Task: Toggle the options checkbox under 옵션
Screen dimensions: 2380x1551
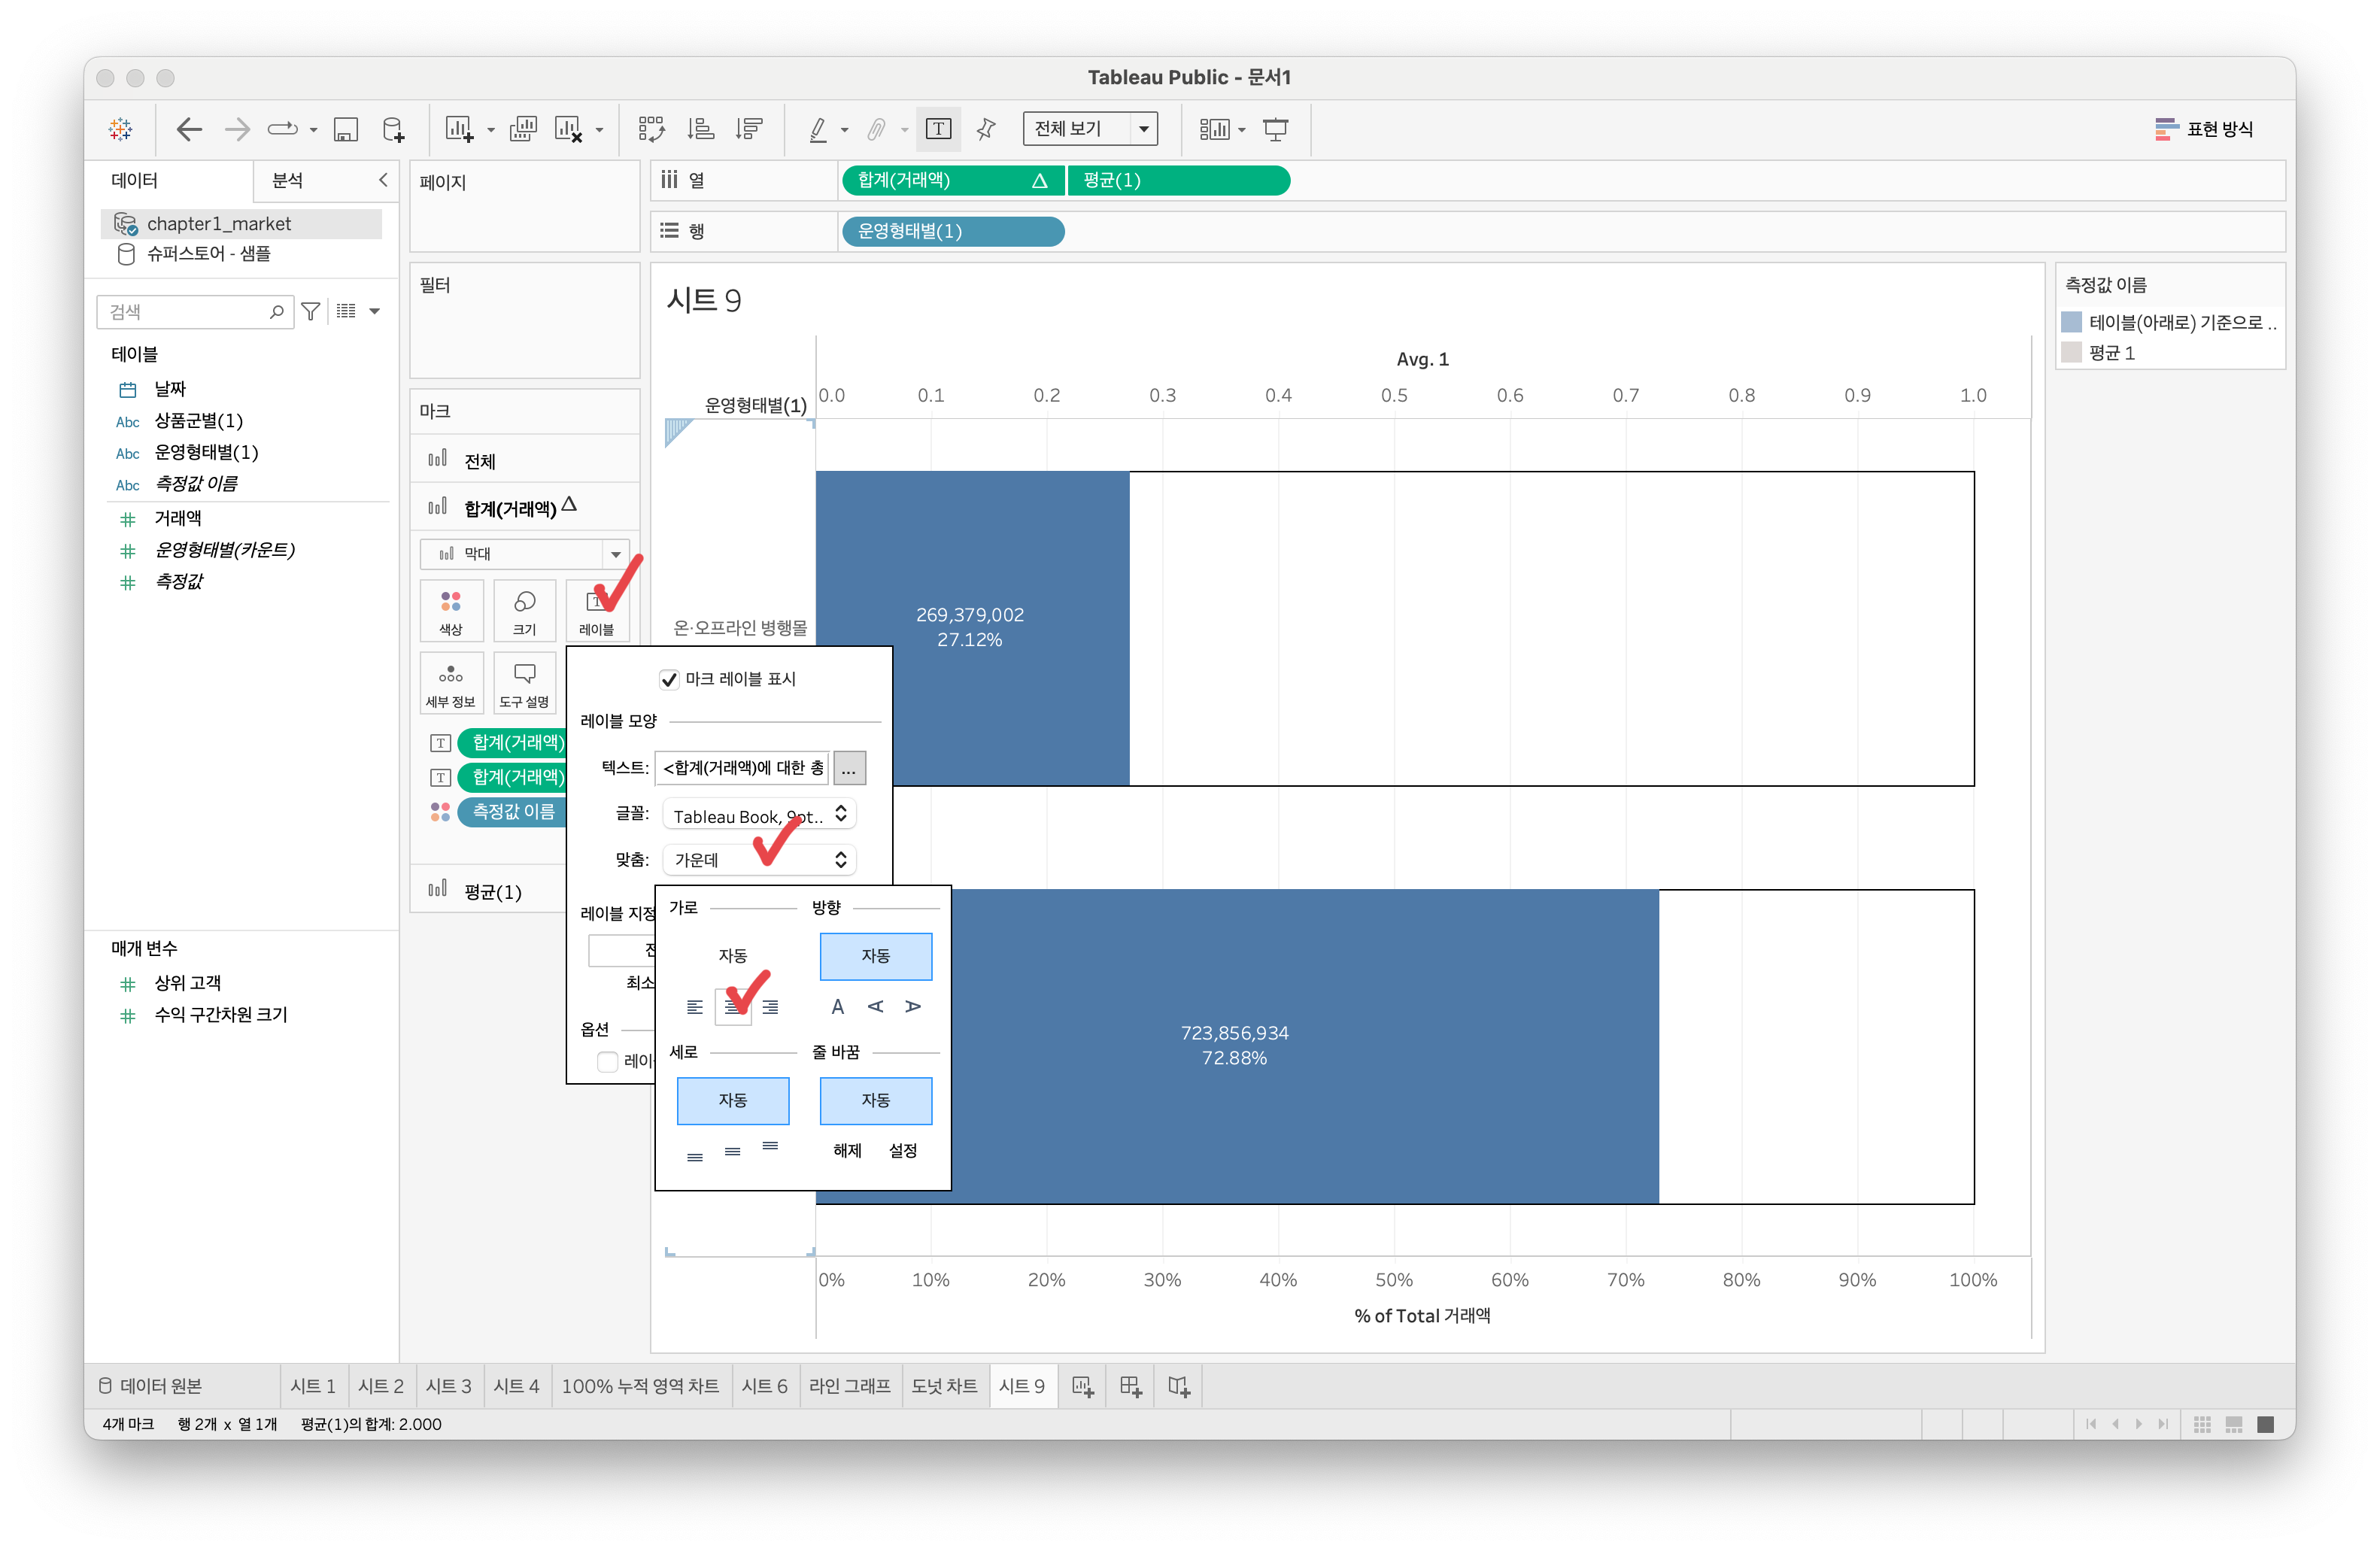Action: (x=607, y=1061)
